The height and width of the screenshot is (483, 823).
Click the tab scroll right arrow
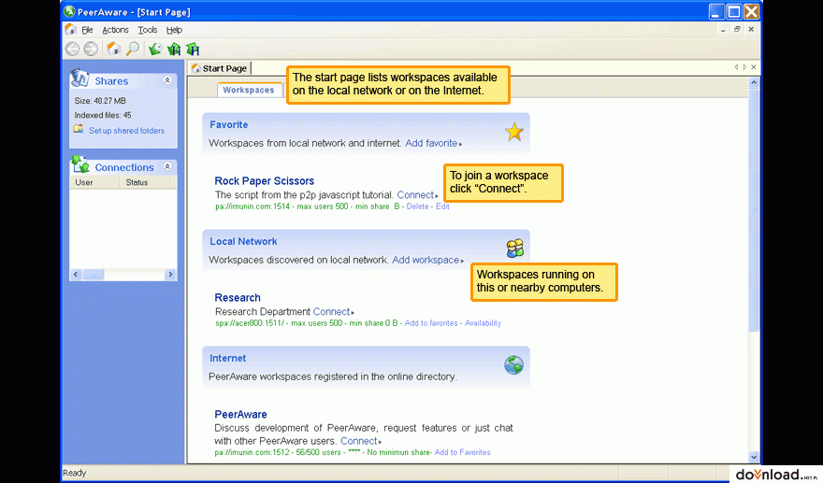pyautogui.click(x=744, y=67)
